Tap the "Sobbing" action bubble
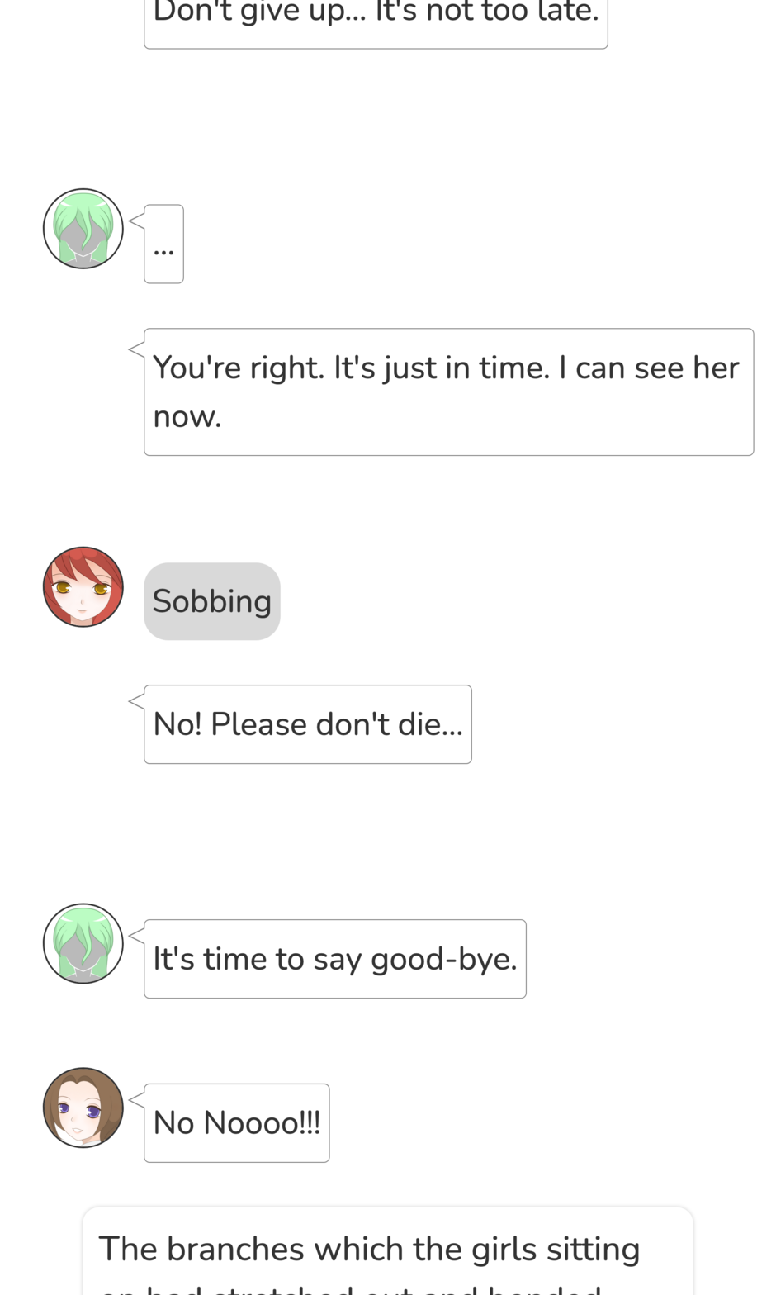The height and width of the screenshot is (1295, 776). point(212,601)
